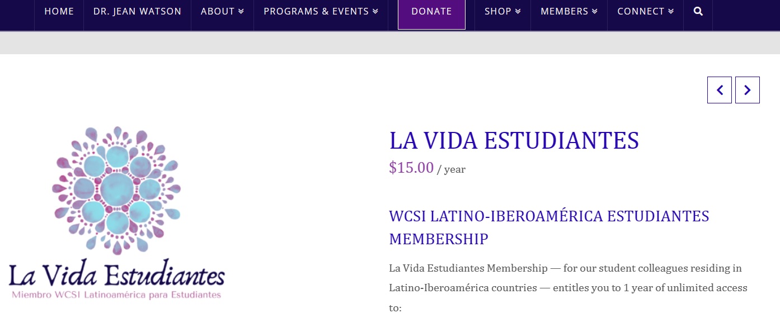780x332 pixels.
Task: Select the LA VIDA ESTUDIANTES product title
Action: 514,140
